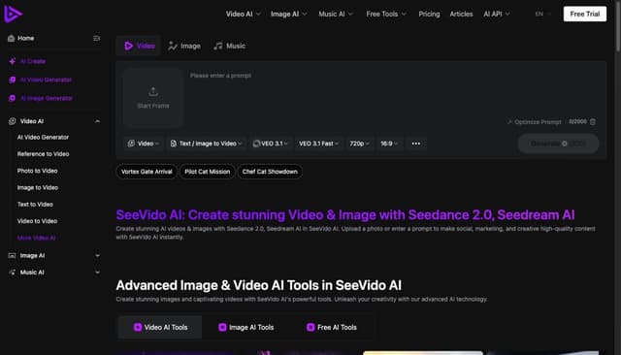Expand the Music AI sidebar section
Image resolution: width=621 pixels, height=355 pixels.
coord(97,273)
